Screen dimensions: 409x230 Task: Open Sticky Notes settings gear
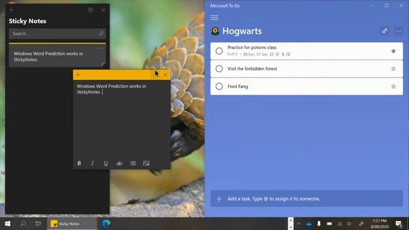click(x=91, y=10)
